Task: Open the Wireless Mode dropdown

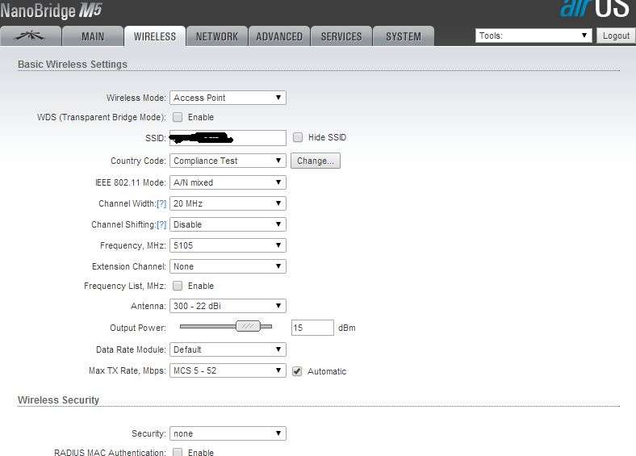Action: tap(228, 98)
